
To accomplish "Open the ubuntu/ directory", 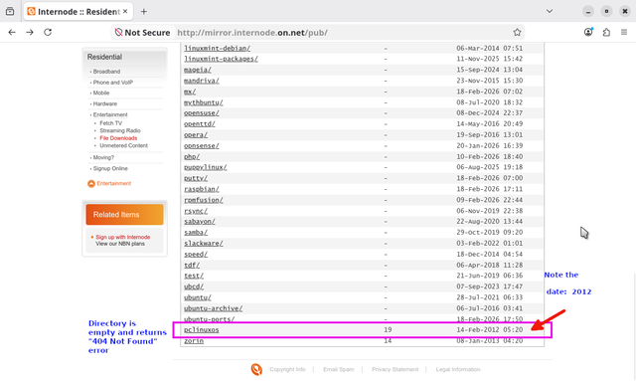I will click(198, 297).
